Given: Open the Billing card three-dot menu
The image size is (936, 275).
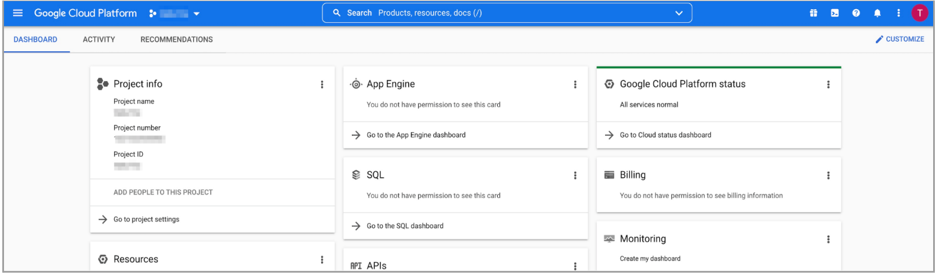Looking at the screenshot, I should (x=828, y=176).
